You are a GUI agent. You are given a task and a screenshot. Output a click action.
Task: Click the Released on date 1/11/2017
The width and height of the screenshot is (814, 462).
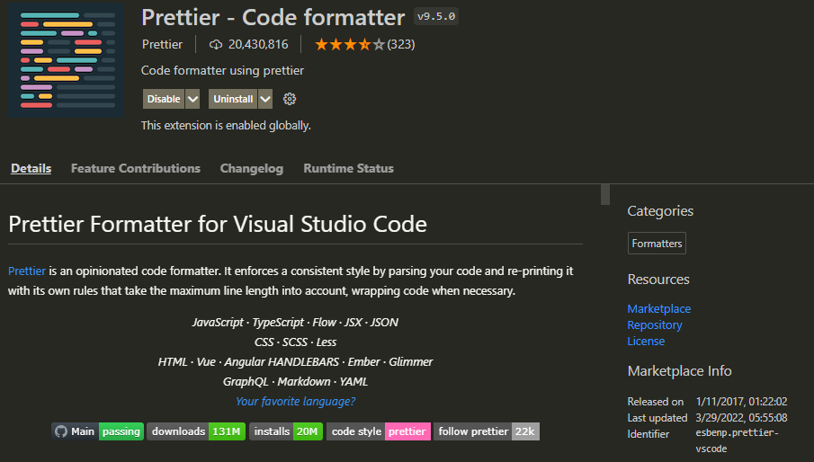click(741, 402)
